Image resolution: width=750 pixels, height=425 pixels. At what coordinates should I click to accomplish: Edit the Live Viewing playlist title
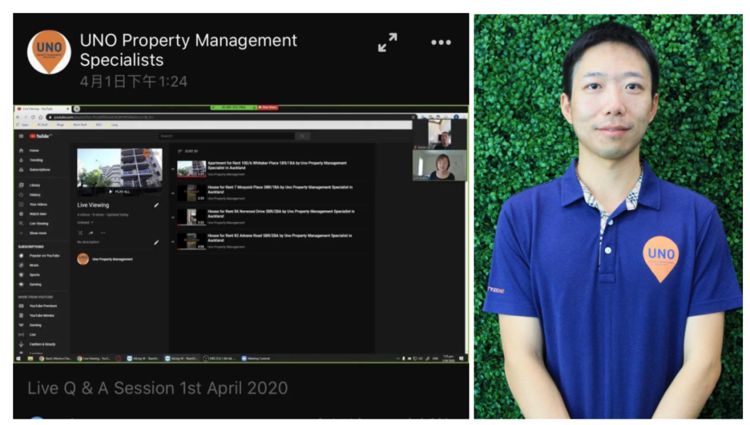pyautogui.click(x=156, y=205)
